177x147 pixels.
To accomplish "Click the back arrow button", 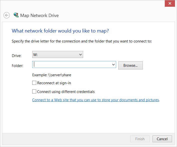I will click(6, 15).
